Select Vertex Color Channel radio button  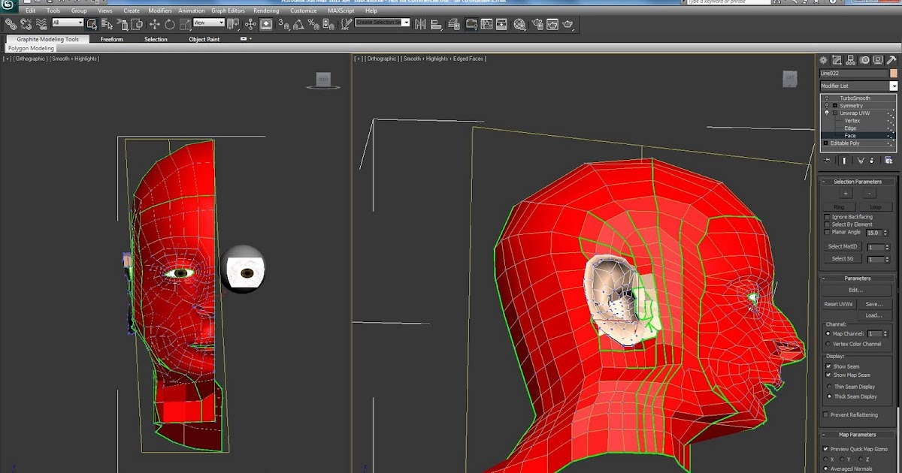(828, 343)
